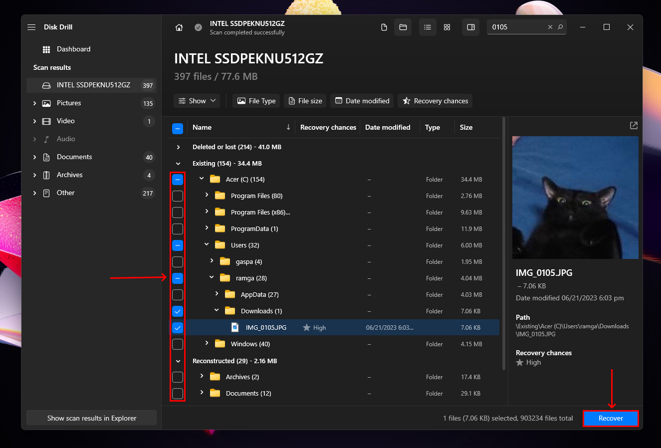This screenshot has width=661, height=448.
Task: Click the Video category icon
Action: coord(46,121)
